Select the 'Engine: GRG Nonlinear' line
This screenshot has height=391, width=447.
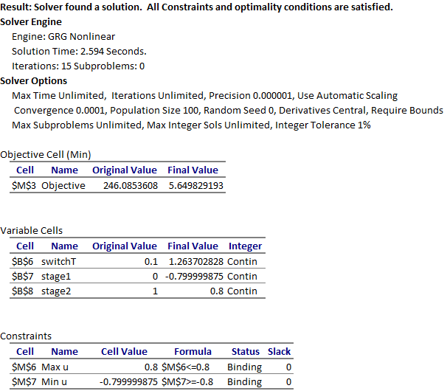[x=63, y=36]
